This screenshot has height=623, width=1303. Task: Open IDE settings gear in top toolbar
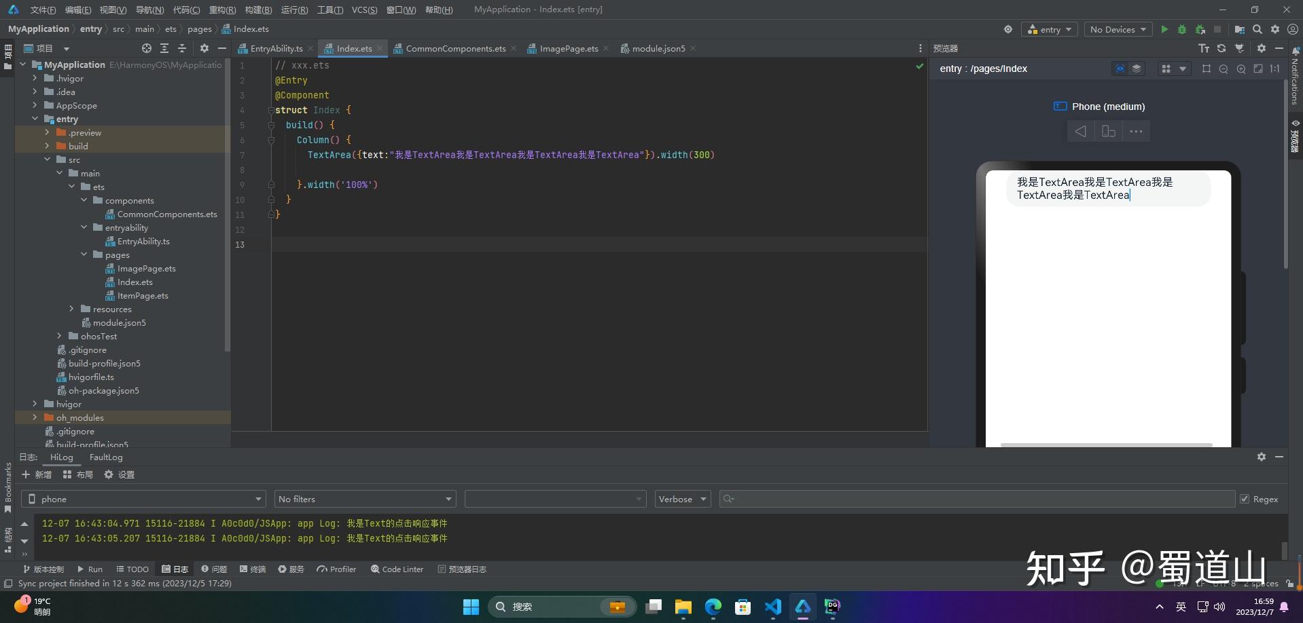[x=1275, y=29]
